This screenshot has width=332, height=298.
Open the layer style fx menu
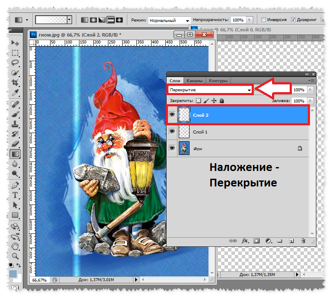click(x=245, y=241)
